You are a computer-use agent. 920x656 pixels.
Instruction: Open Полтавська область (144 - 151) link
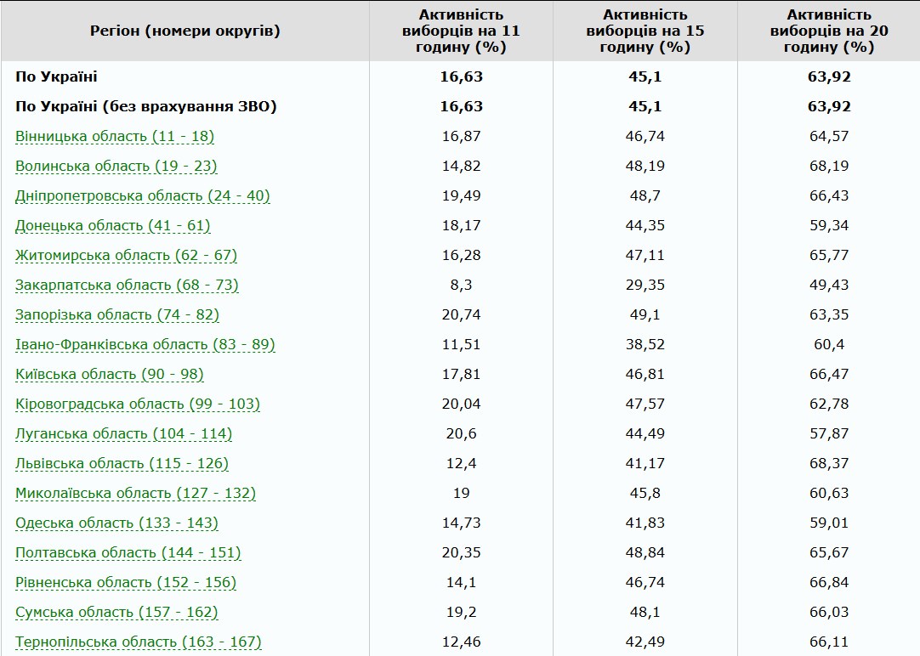[x=128, y=552]
